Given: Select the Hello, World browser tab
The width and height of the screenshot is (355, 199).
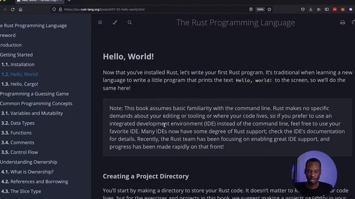Looking at the screenshot, I should [40, 1].
